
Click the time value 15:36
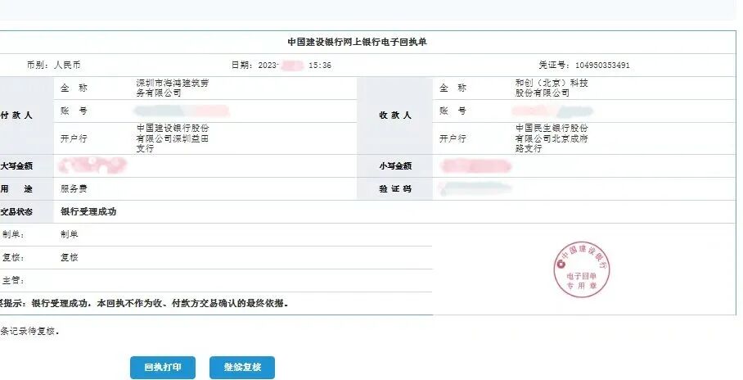320,65
